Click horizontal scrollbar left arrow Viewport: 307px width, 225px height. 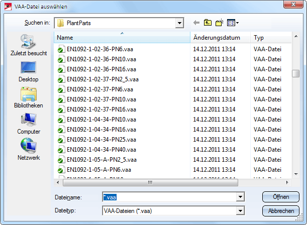(58, 182)
